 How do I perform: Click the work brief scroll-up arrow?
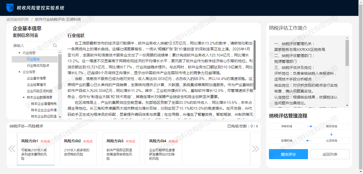click(x=347, y=38)
